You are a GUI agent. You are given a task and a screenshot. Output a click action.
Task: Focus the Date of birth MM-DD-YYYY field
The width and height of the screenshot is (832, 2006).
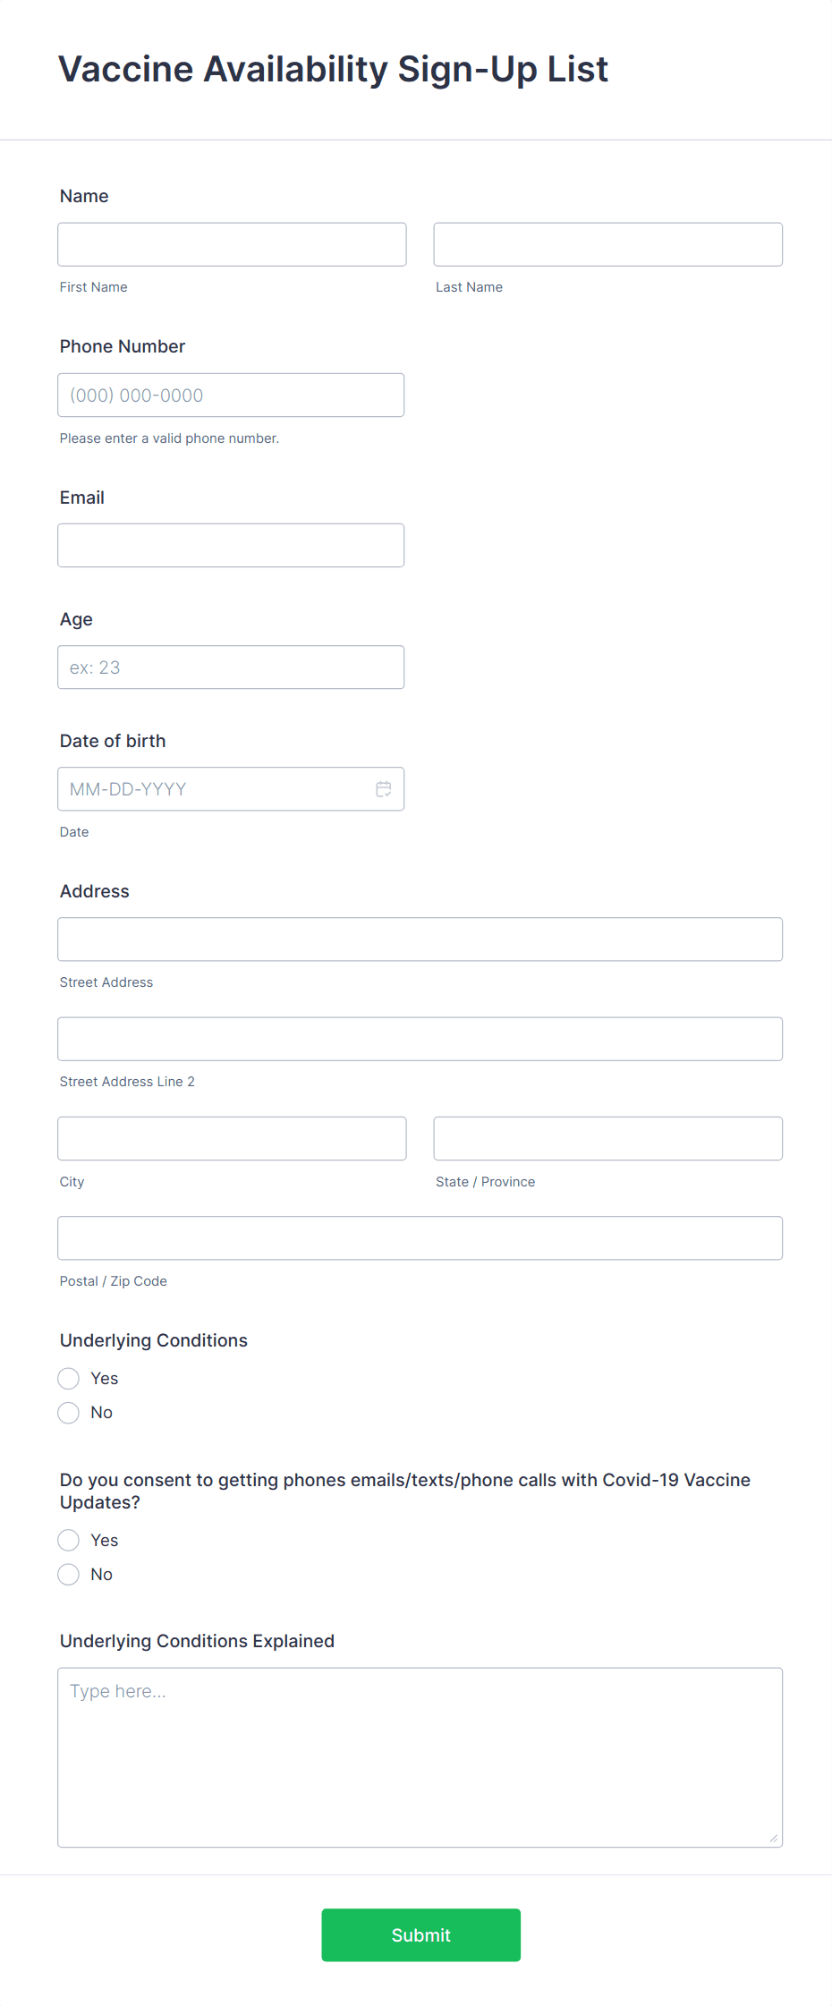click(215, 788)
